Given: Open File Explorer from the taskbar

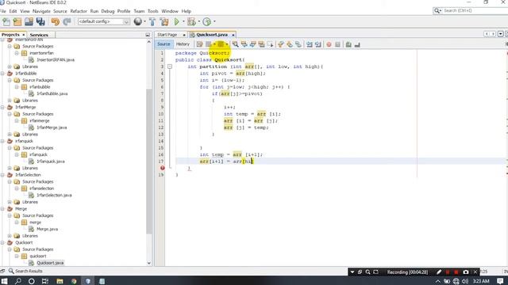Looking at the screenshot, I should click(60, 281).
